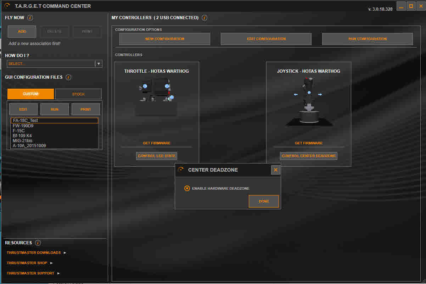Click the Resources info icon
Screen dimensions: 426x284
point(38,243)
